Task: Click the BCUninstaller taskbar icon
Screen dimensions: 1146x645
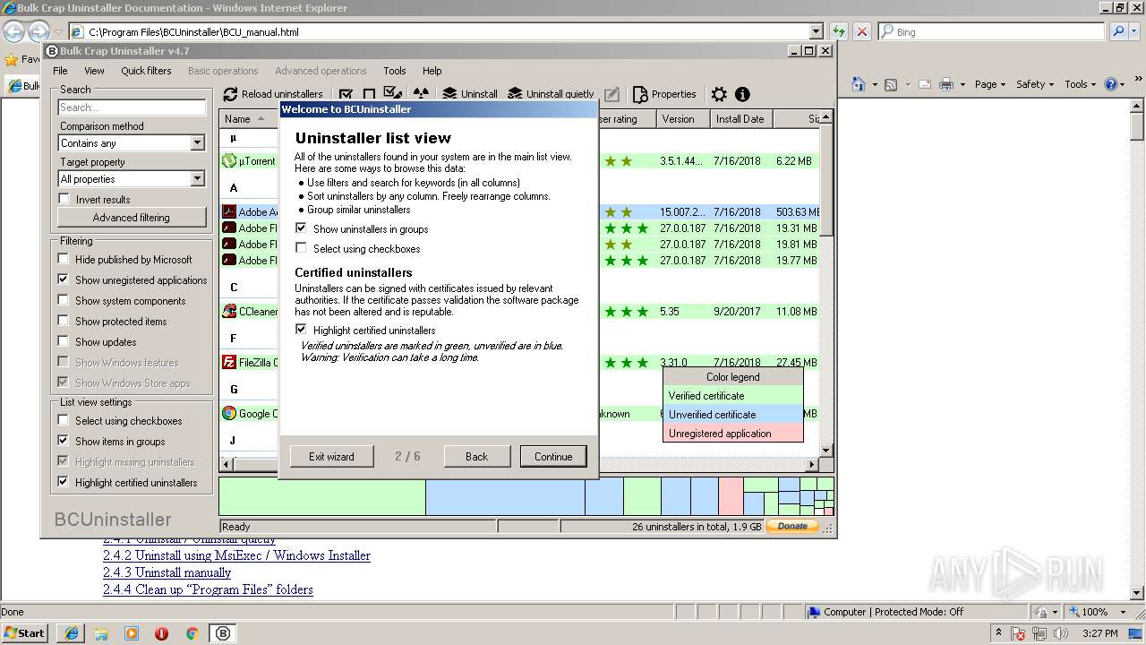Action: [x=223, y=632]
